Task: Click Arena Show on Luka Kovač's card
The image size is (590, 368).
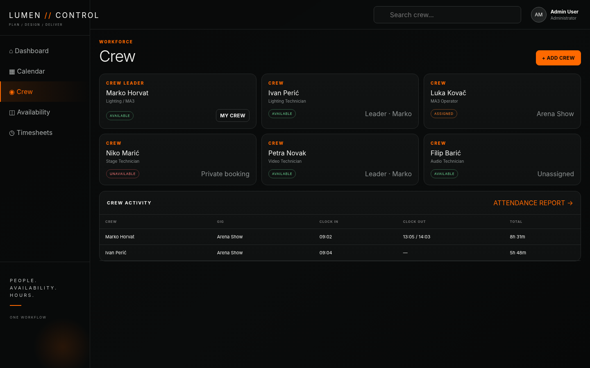Action: point(555,114)
